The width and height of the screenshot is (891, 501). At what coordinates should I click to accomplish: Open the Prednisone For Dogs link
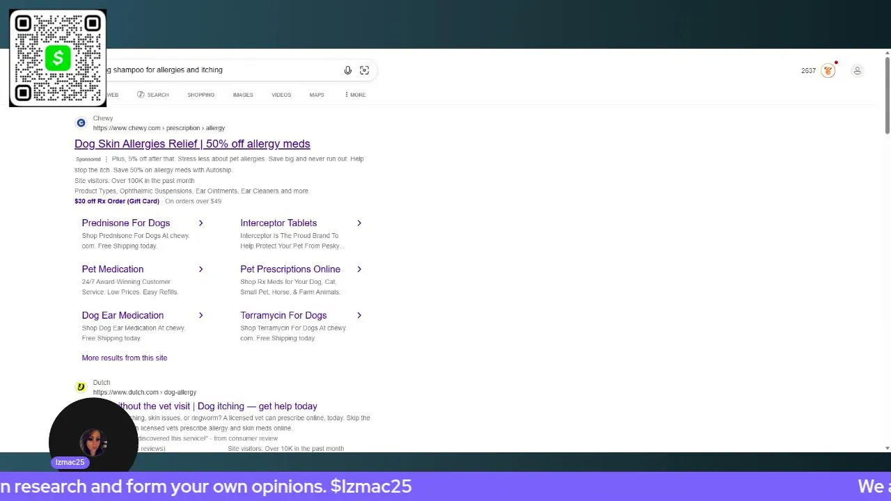coord(126,223)
